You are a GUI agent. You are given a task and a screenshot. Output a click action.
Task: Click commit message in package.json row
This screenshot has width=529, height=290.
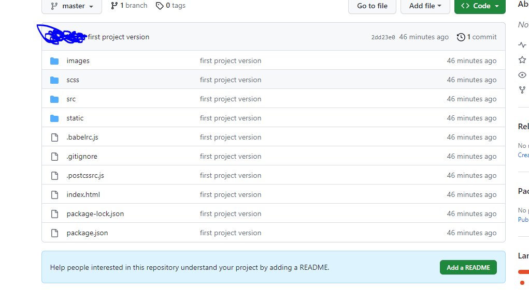tap(231, 233)
